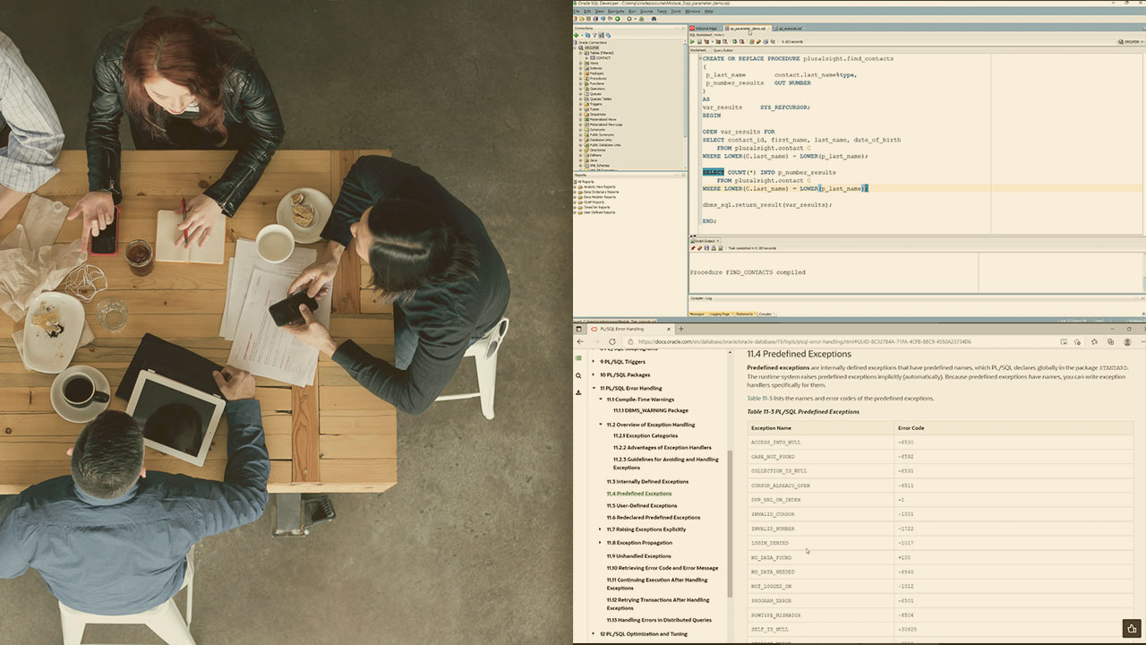
Task: Select the Statements log tab
Action: tap(744, 314)
